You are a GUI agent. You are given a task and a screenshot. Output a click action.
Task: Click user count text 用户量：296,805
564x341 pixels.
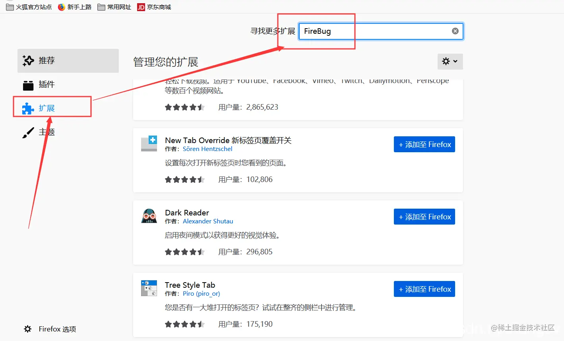(245, 252)
